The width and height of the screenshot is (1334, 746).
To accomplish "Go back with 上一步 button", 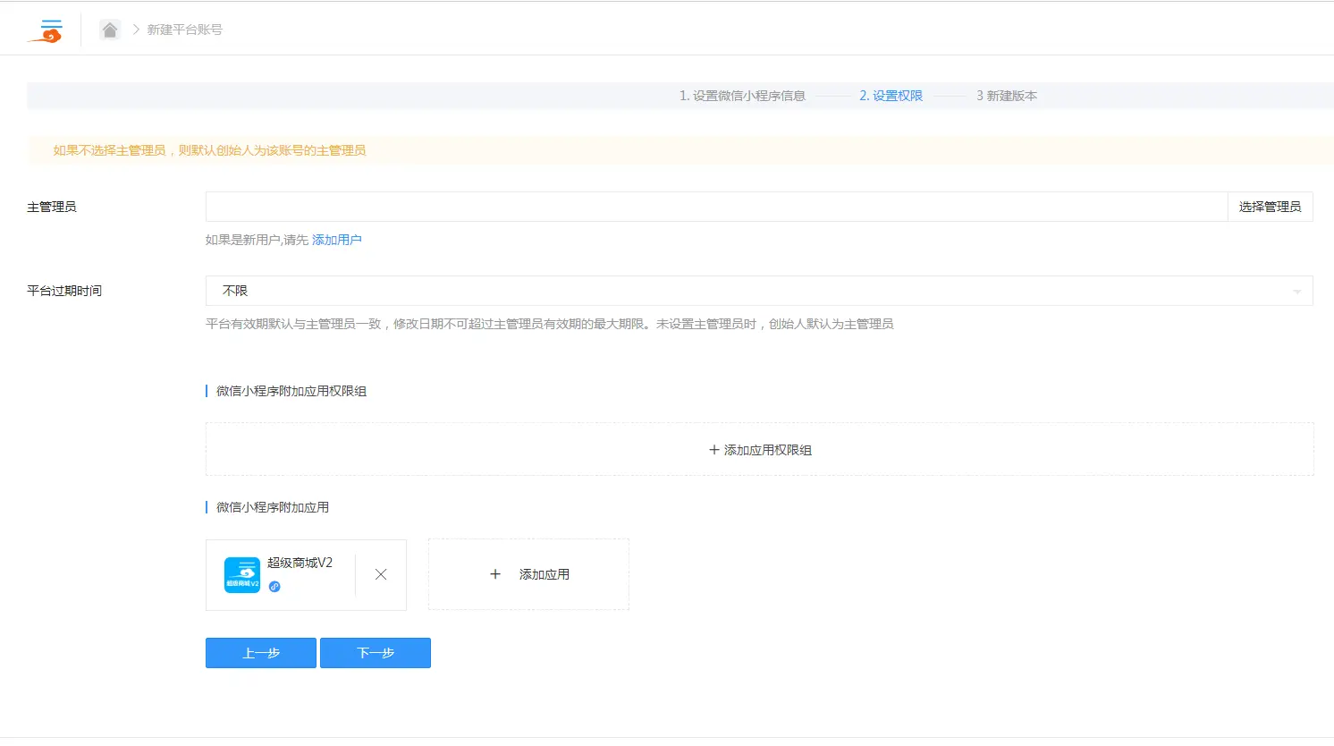I will point(261,653).
